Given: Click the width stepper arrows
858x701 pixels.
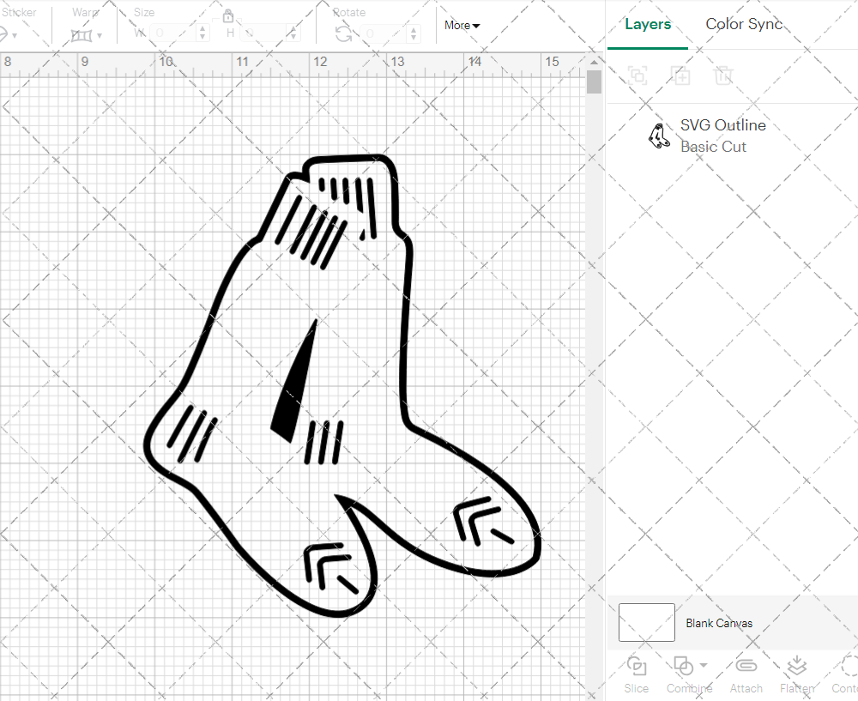Looking at the screenshot, I should [x=202, y=33].
